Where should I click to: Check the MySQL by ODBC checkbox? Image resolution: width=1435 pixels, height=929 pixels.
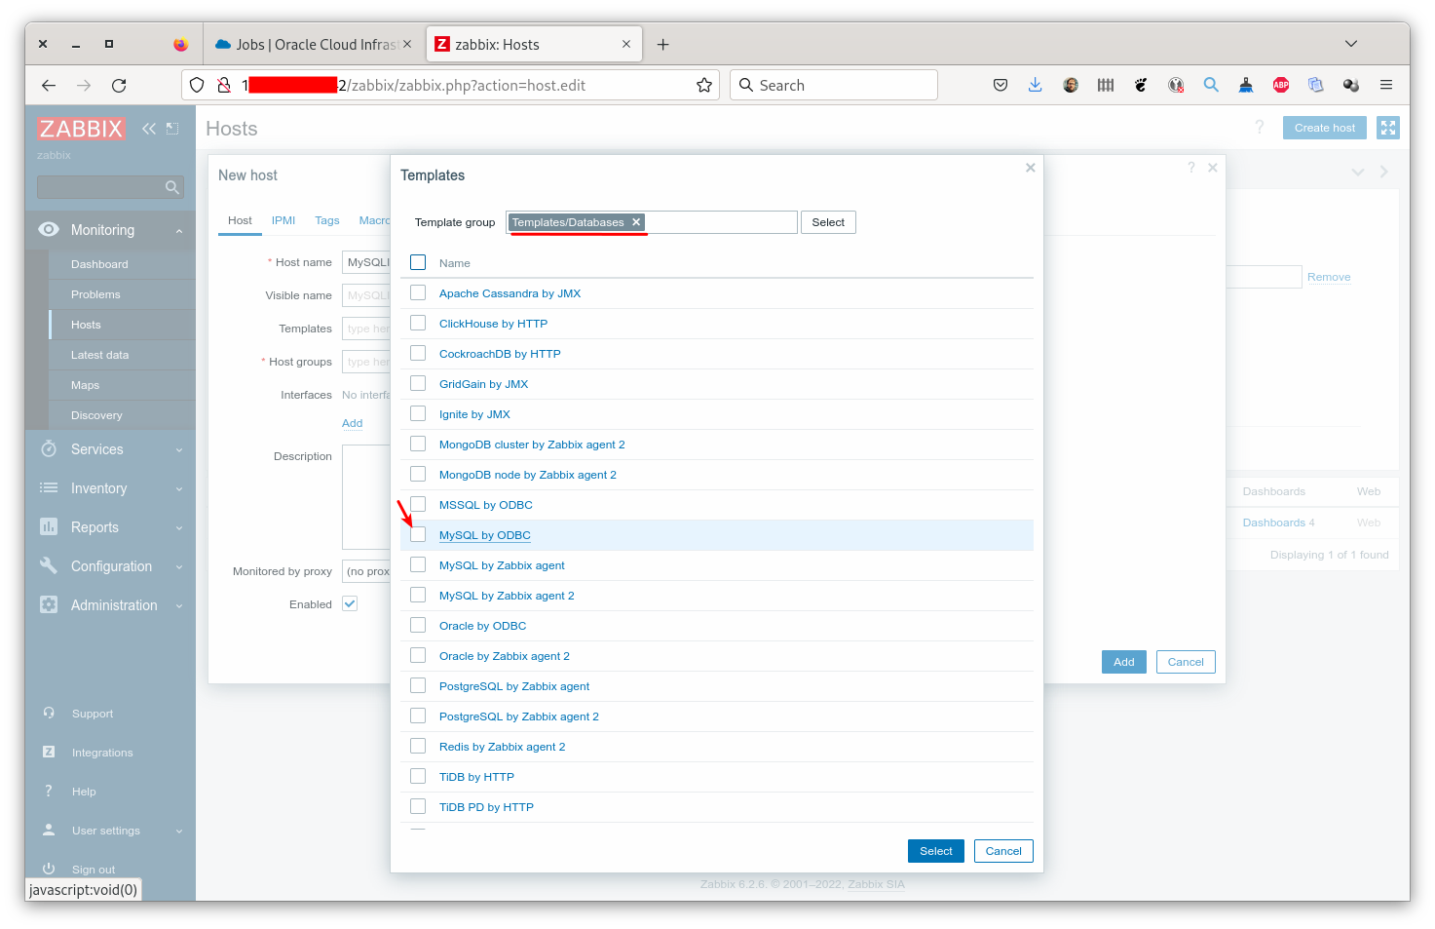[x=418, y=533]
